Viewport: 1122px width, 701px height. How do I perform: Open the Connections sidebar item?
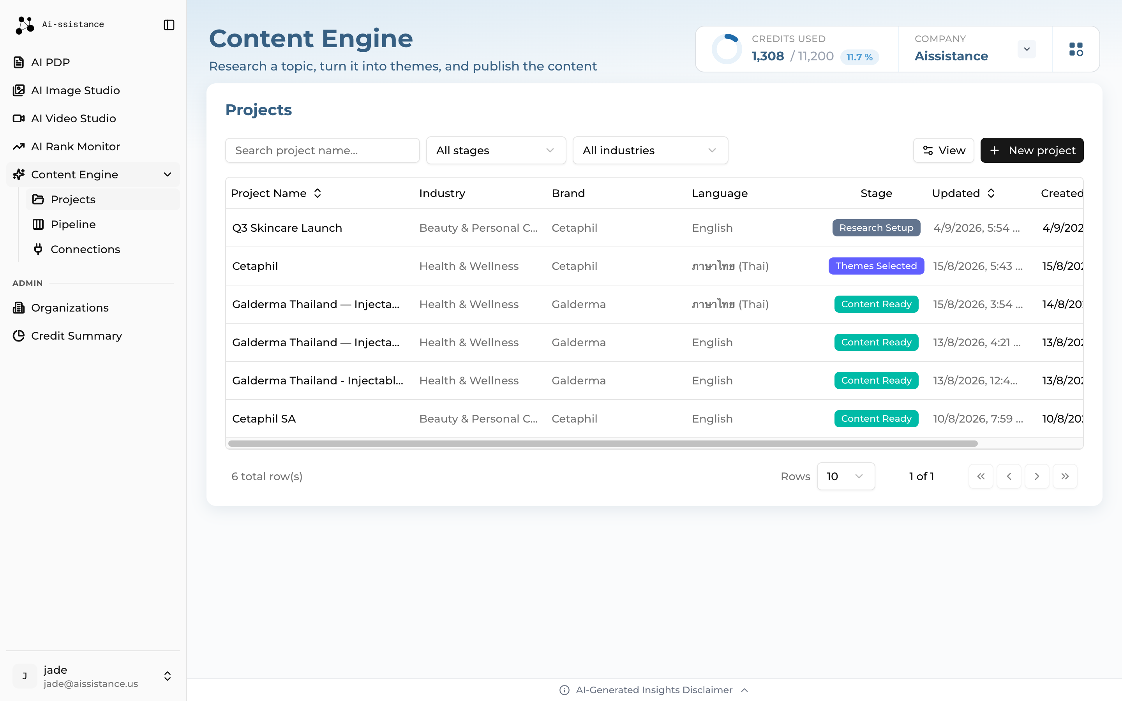coord(102,249)
